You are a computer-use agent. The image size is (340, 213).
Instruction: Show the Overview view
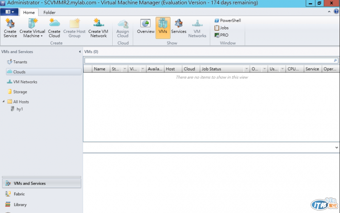pos(145,26)
